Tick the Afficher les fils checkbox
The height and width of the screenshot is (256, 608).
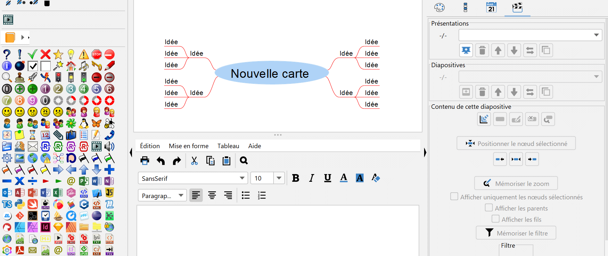click(496, 219)
